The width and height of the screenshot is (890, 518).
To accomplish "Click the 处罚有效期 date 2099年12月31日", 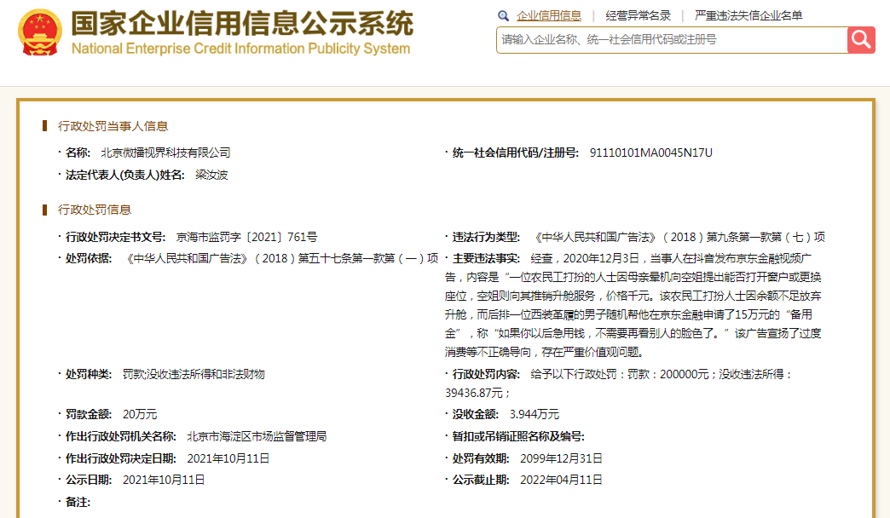I will 561,458.
